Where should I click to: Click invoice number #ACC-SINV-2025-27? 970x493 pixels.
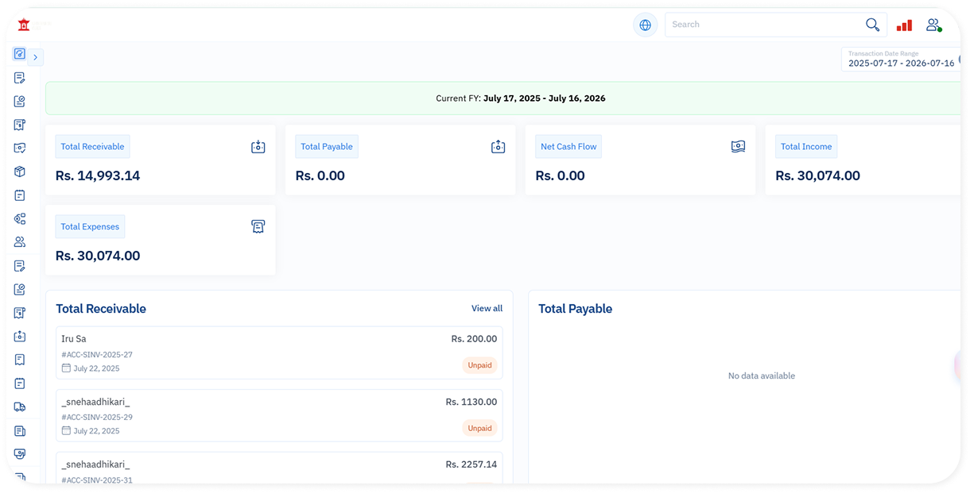pos(97,355)
